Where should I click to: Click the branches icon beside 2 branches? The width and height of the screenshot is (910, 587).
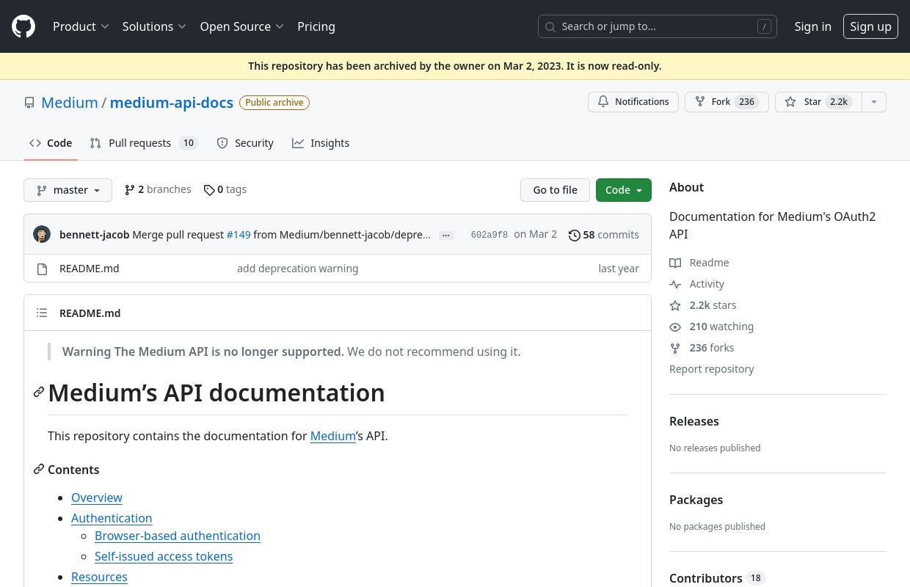[x=130, y=190]
